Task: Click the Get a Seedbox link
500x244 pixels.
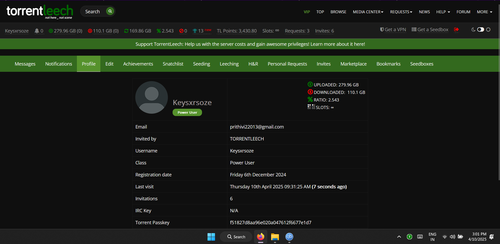Action: pos(430,30)
